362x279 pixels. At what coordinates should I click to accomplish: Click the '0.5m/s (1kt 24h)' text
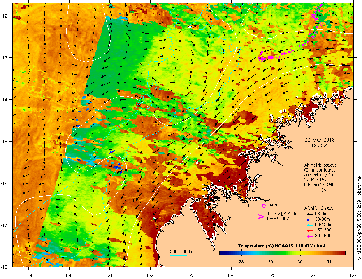tap(320, 185)
